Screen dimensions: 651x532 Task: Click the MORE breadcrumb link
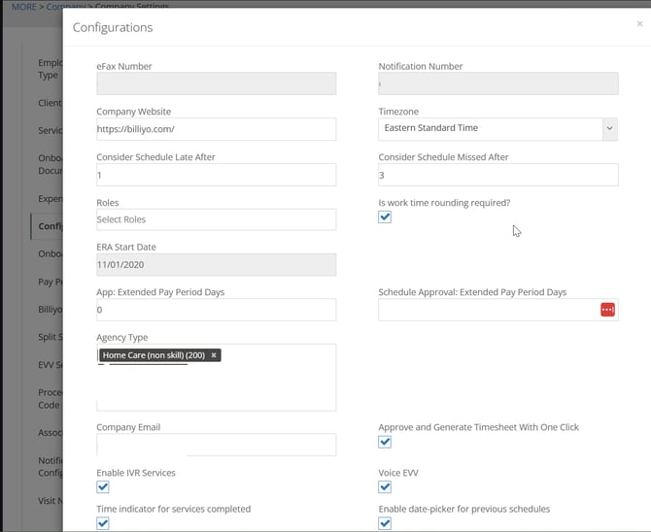pos(23,7)
